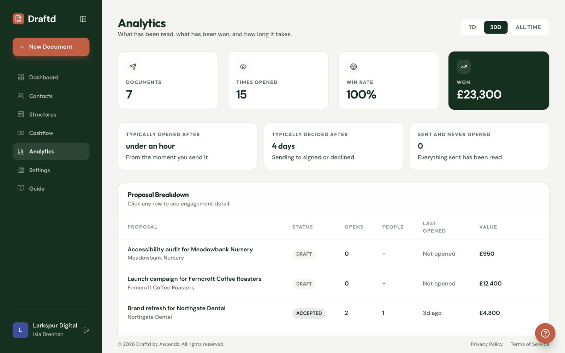Open Brand refresh for Northgate Dental row
Viewport: 565px width, 353px height.
333,313
